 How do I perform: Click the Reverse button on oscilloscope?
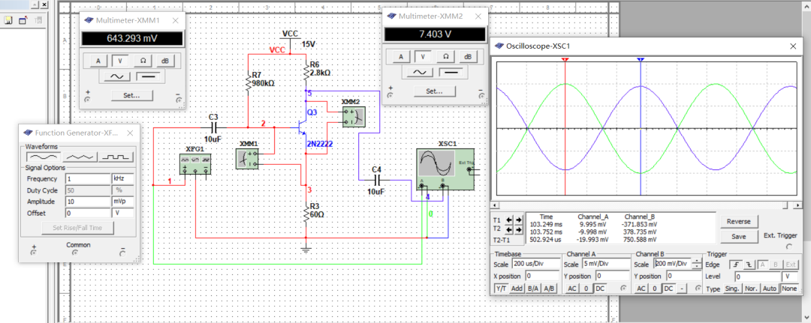coord(738,221)
